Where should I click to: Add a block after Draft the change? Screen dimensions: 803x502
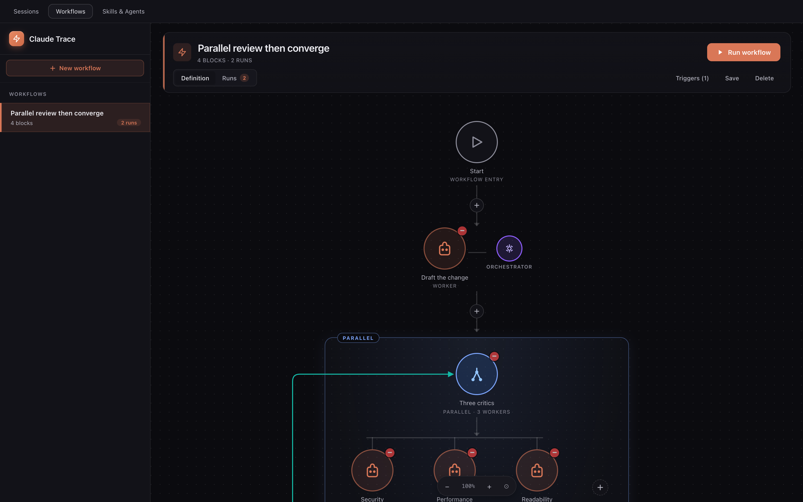pos(477,311)
